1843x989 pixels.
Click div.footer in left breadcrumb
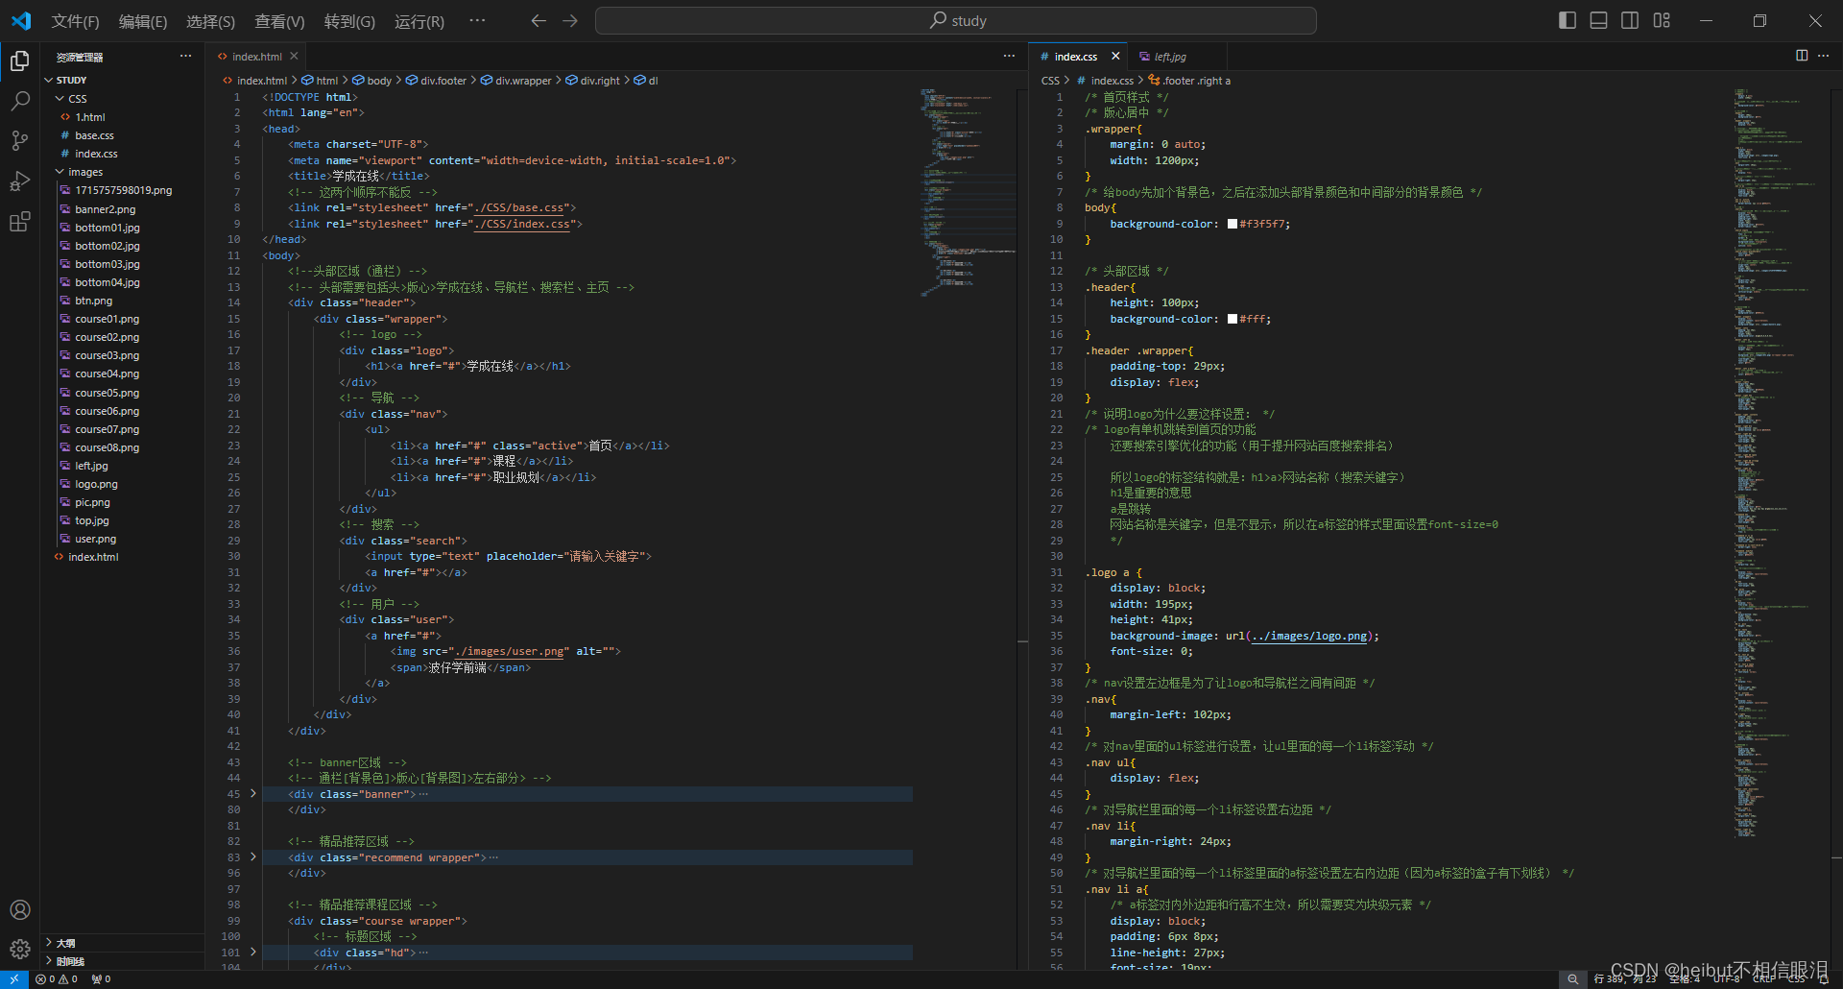coord(436,81)
